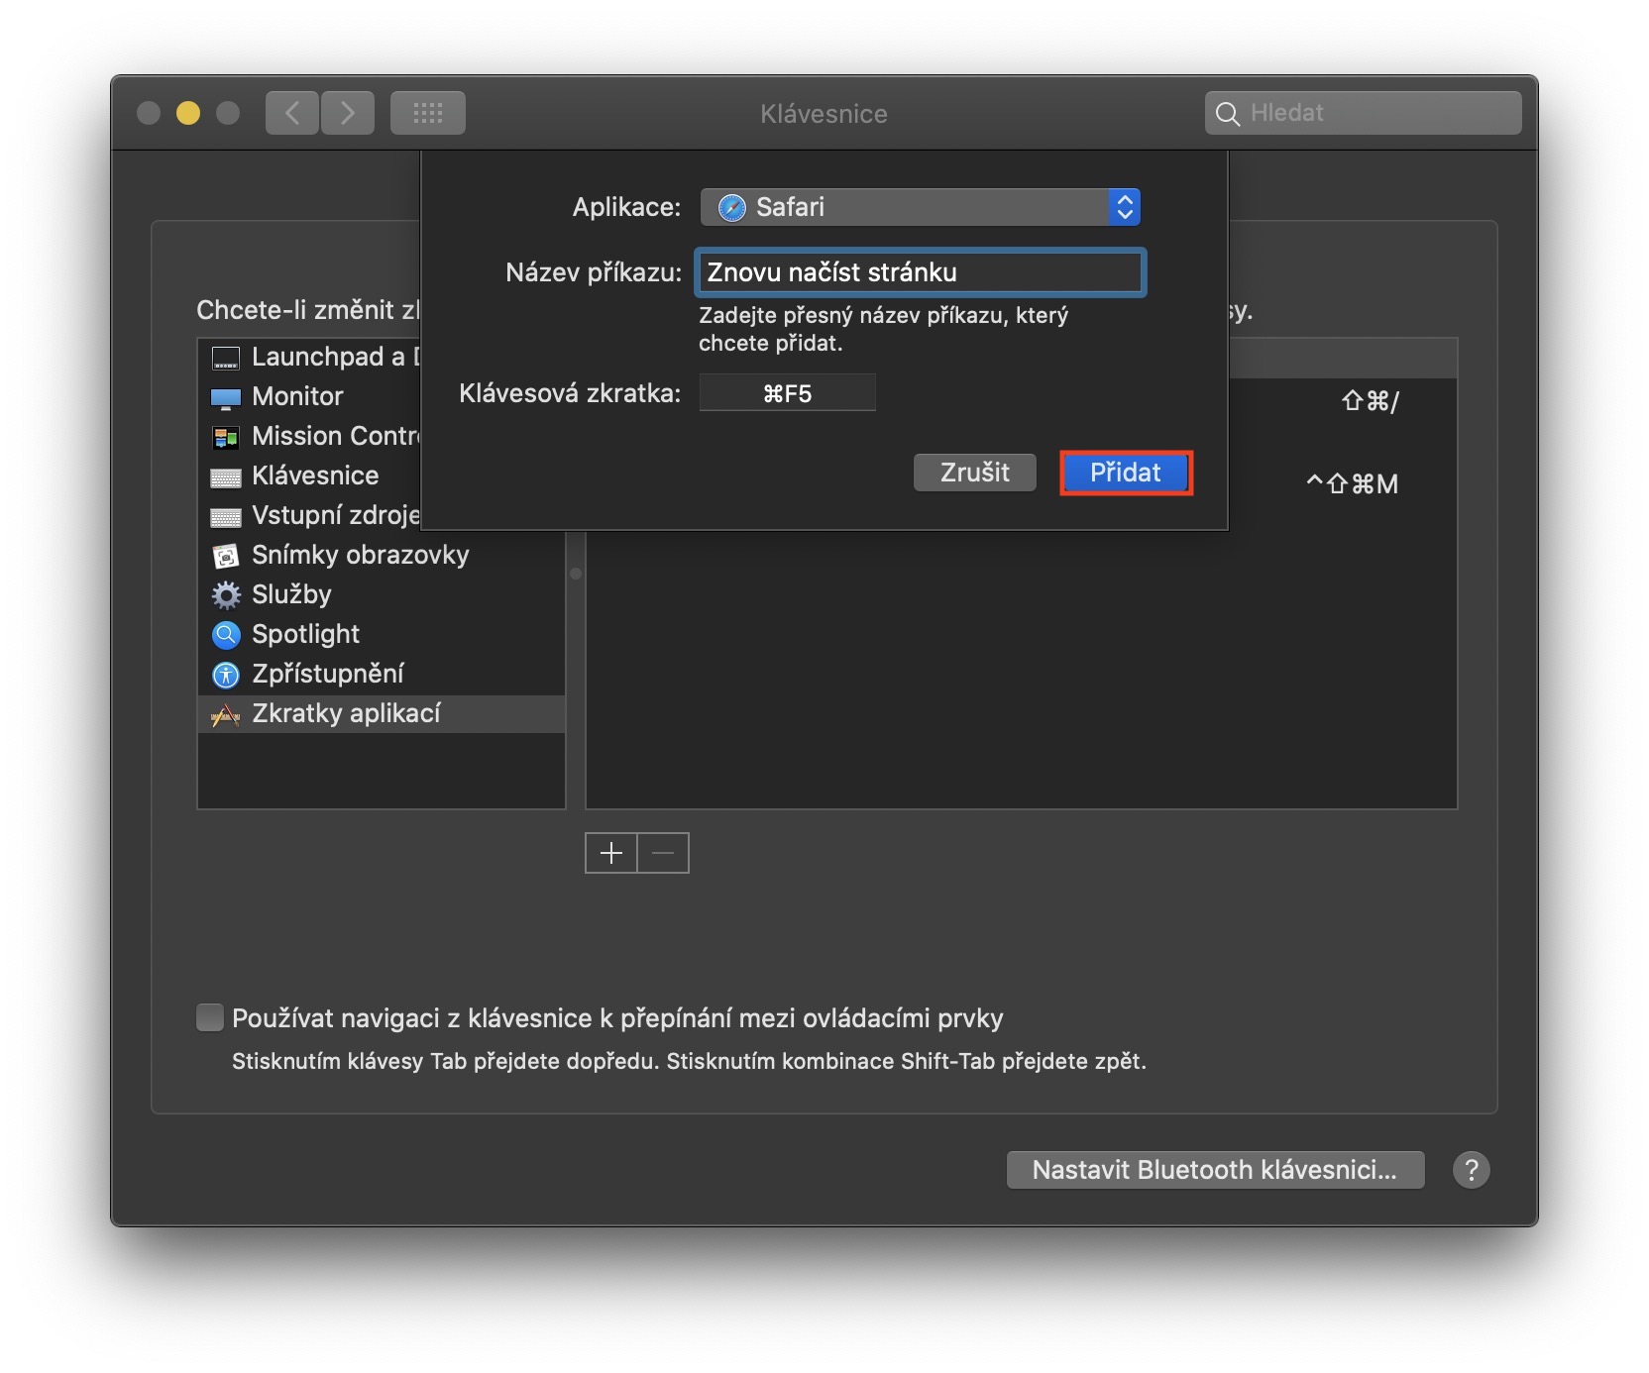Select the Zkratky aplikací category
This screenshot has width=1649, height=1373.
click(382, 714)
